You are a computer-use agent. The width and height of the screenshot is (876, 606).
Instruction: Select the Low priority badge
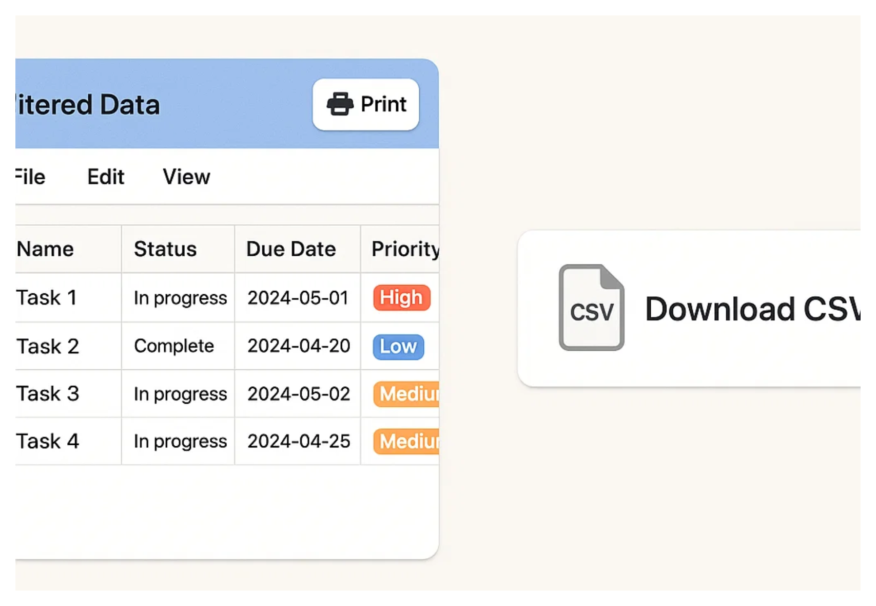tap(398, 347)
